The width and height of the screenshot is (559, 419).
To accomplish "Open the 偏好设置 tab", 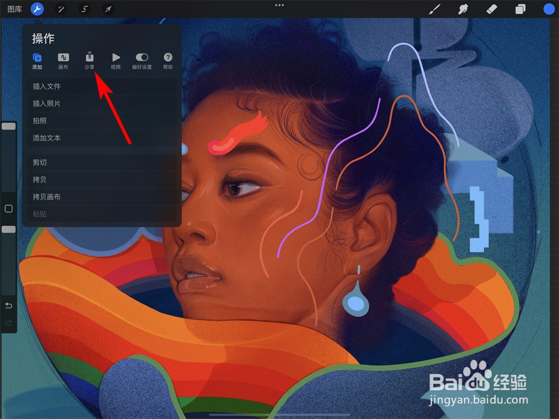I will point(142,61).
